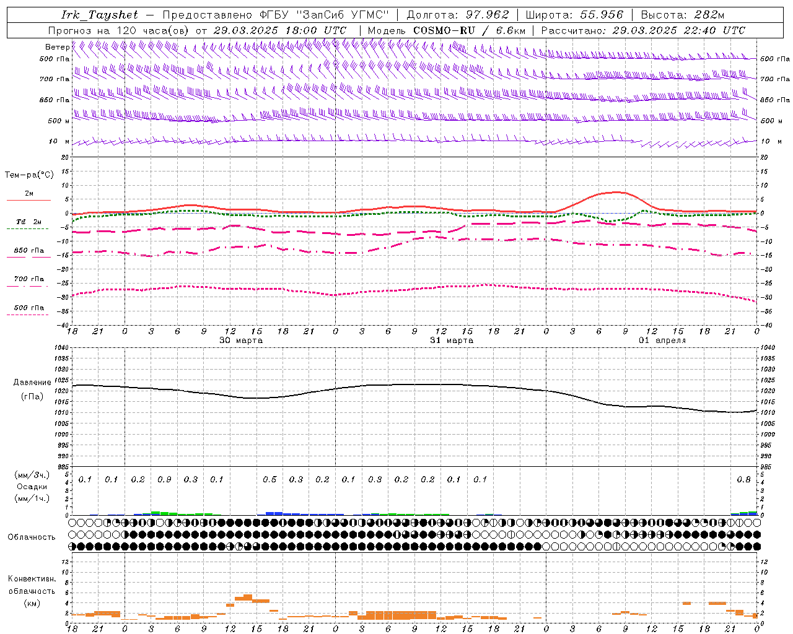The width and height of the screenshot is (793, 634).
Task: Click the (гПа) pressure unit label
Action: [x=32, y=397]
